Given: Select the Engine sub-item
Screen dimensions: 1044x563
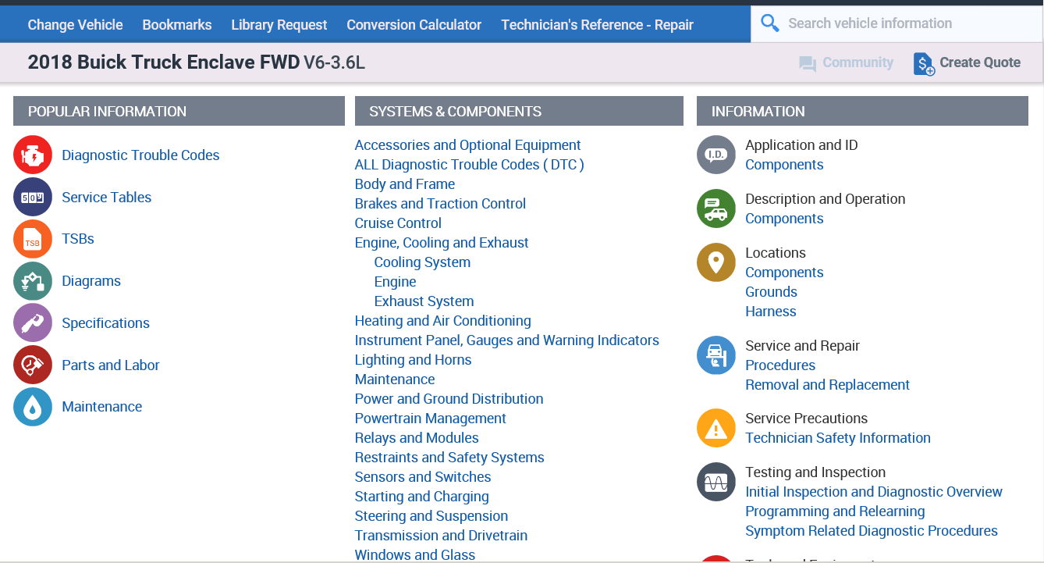Looking at the screenshot, I should click(396, 282).
